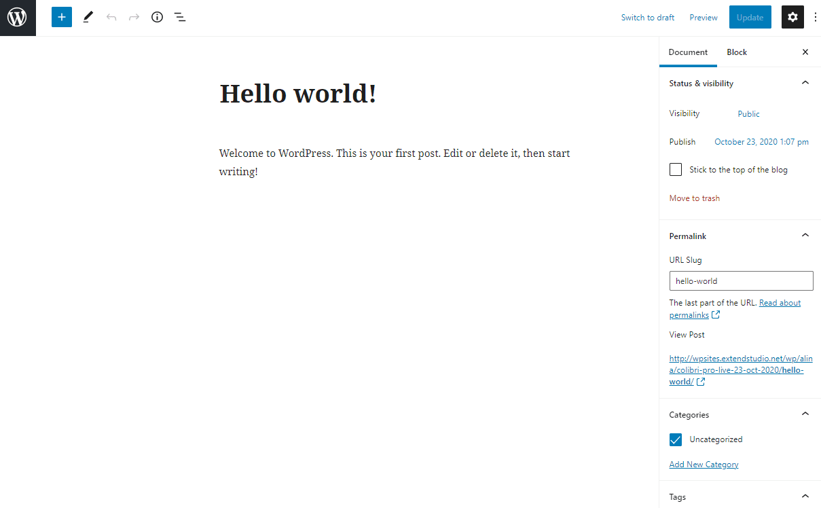Click inside the URL Slug field
The height and width of the screenshot is (508, 821).
click(741, 280)
